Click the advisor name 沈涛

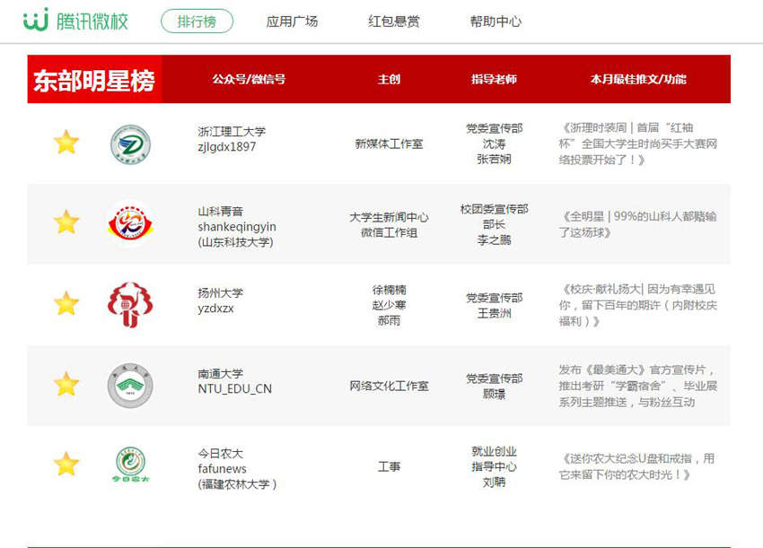click(494, 144)
